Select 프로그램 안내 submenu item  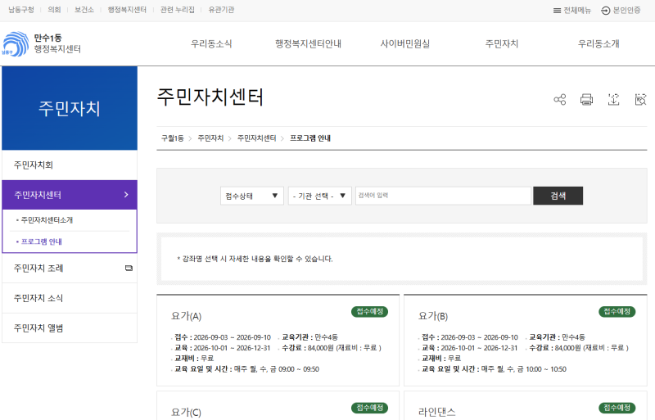(42, 242)
